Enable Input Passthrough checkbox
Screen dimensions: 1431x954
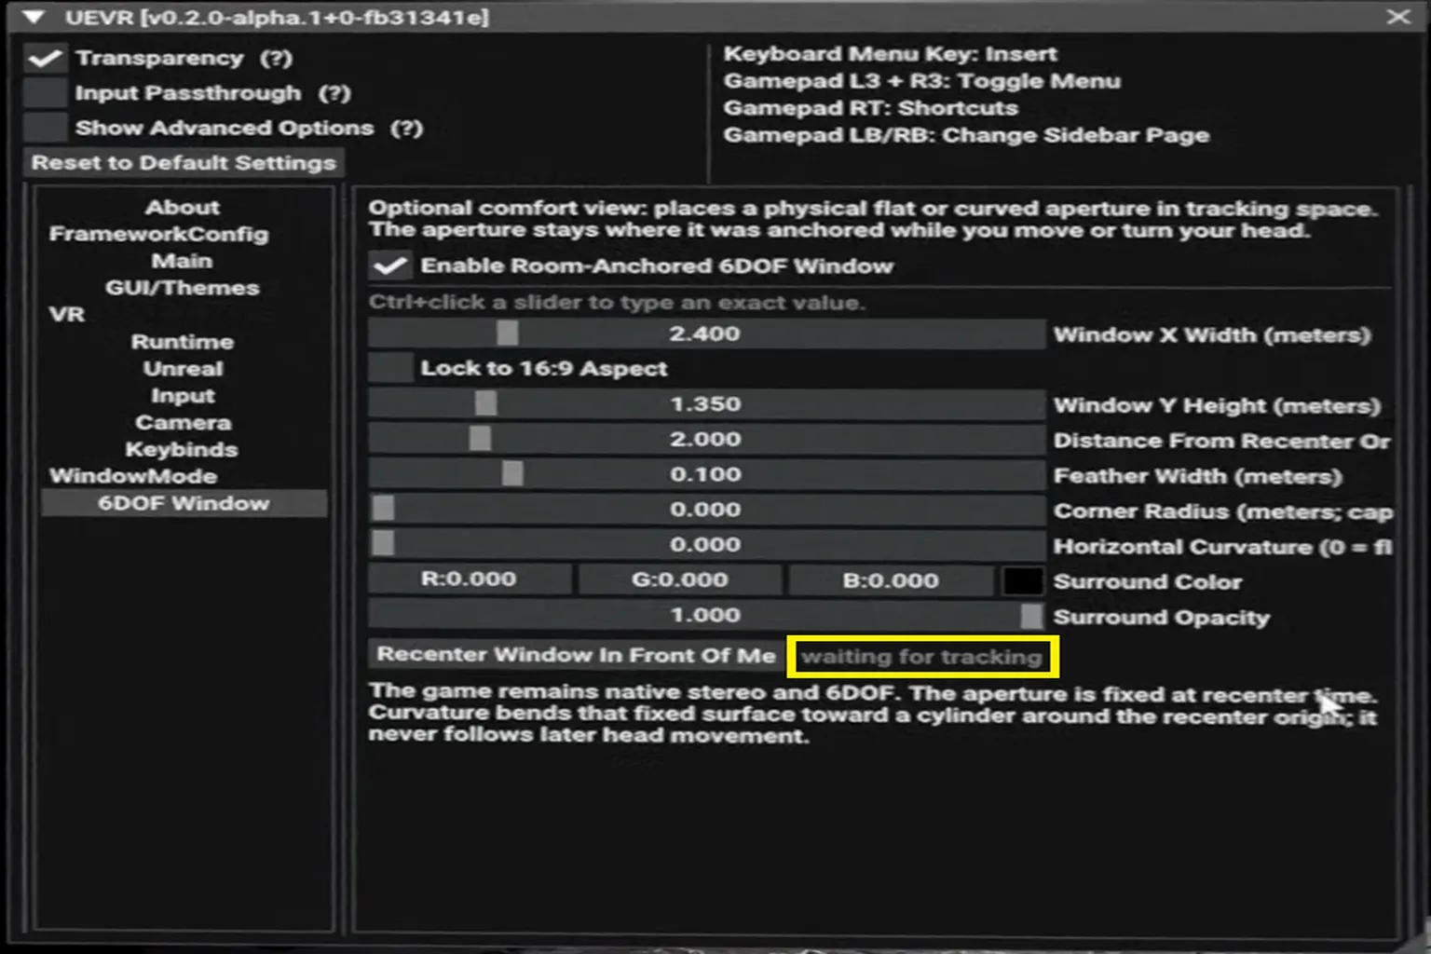45,93
